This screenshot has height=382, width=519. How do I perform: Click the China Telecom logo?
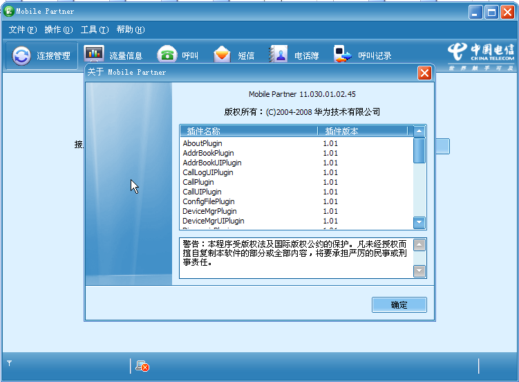(x=481, y=55)
